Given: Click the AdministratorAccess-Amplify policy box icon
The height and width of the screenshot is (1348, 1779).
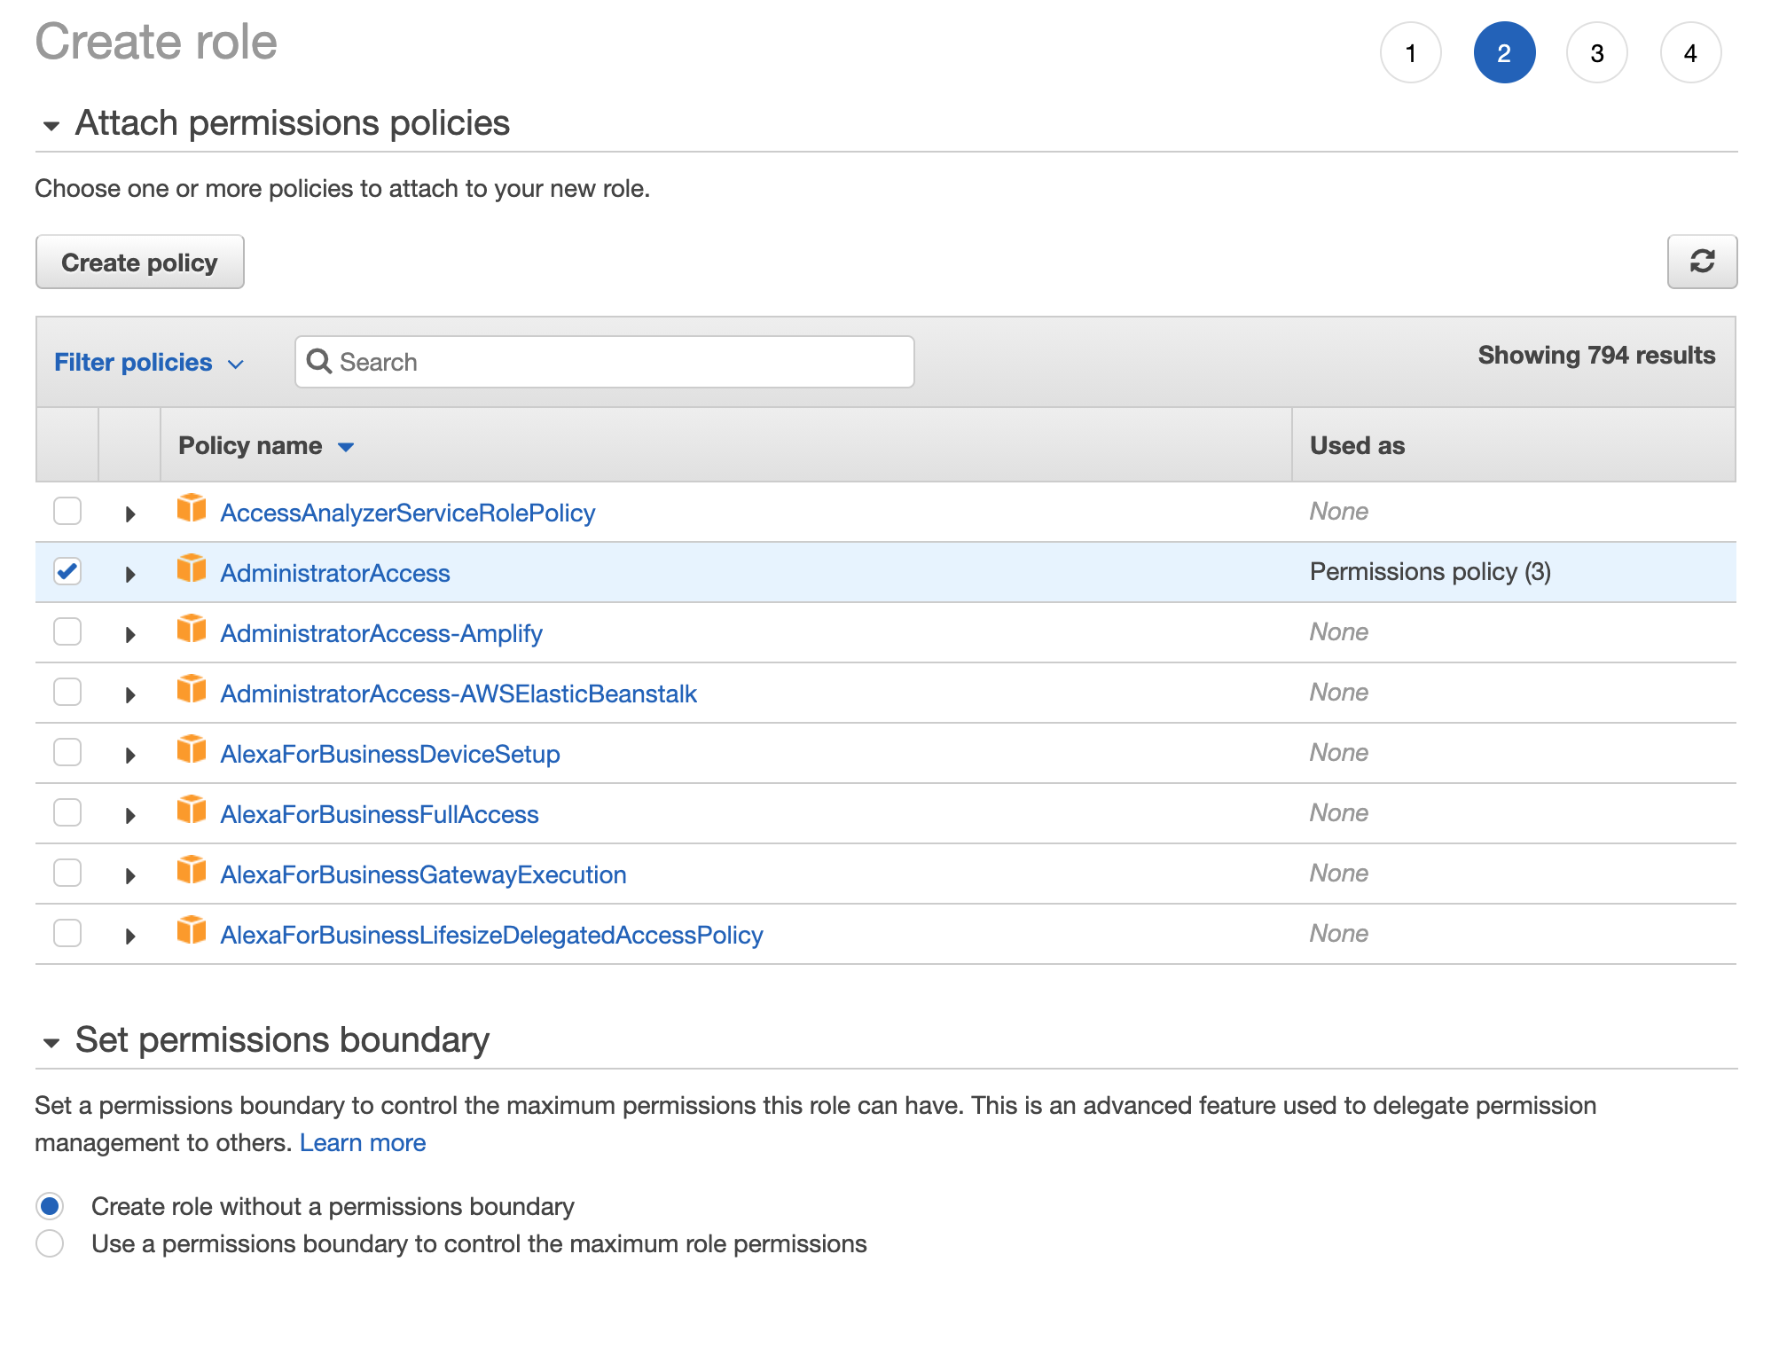Looking at the screenshot, I should point(191,630).
